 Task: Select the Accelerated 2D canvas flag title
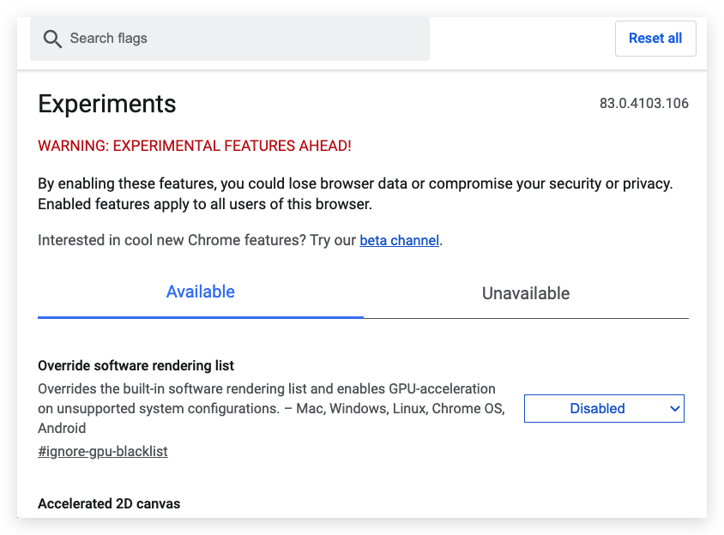click(x=109, y=503)
